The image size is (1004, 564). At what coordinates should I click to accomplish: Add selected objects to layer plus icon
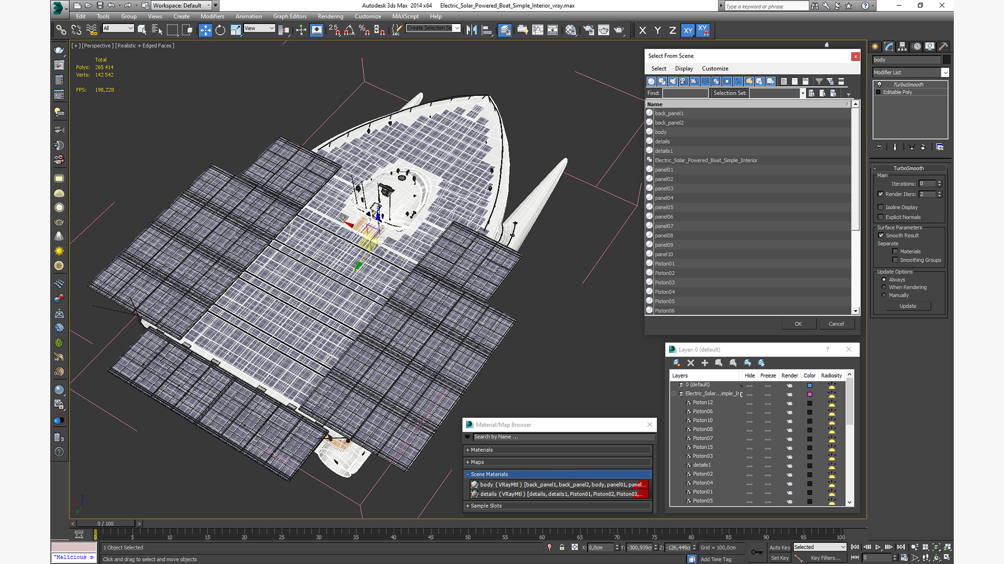point(704,362)
